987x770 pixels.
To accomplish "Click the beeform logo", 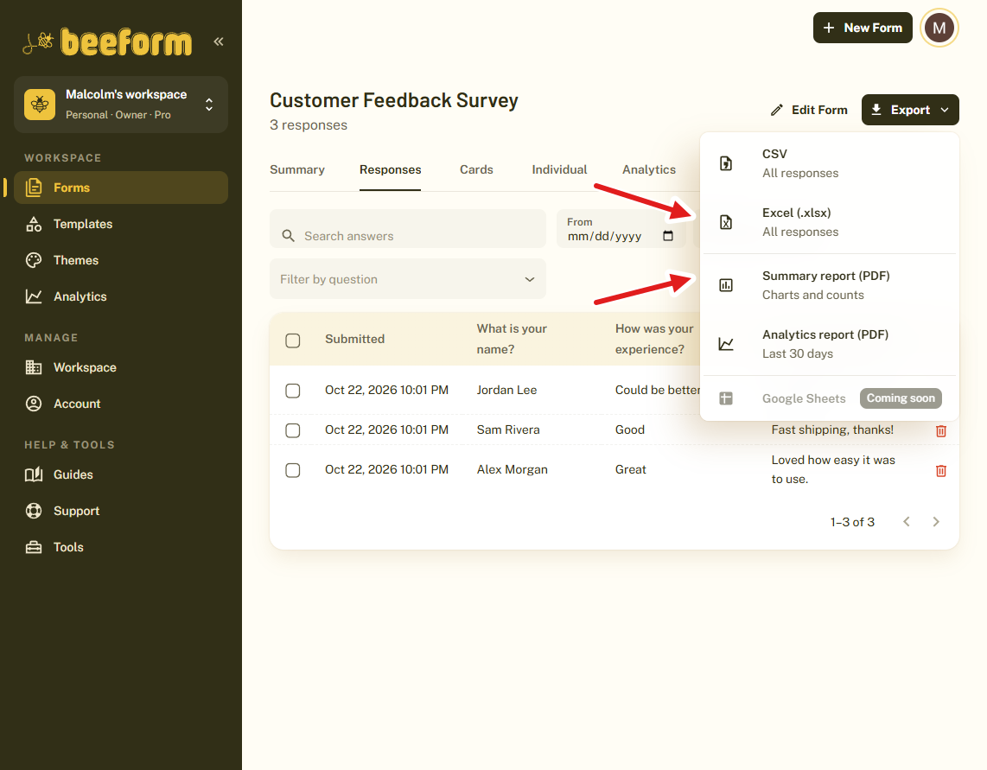I will 107,42.
